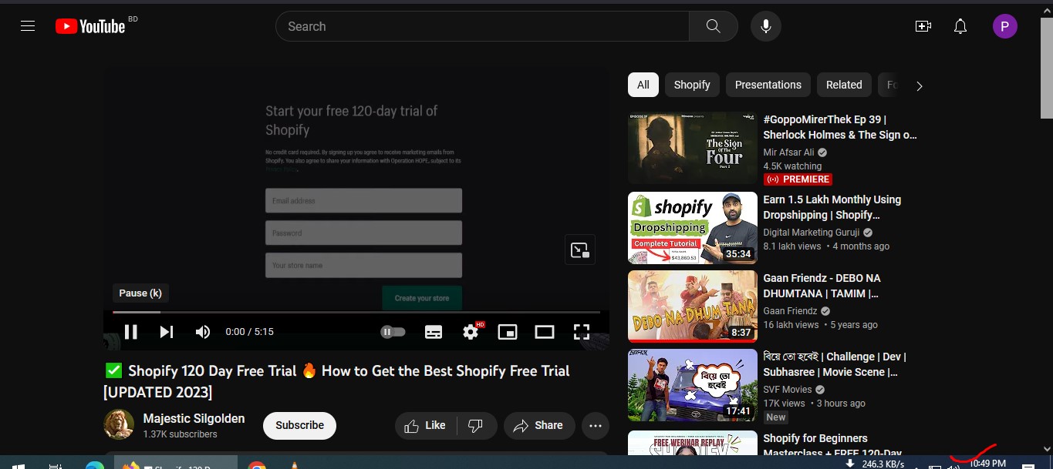
Task: Click the search magnifier button
Action: tap(714, 26)
